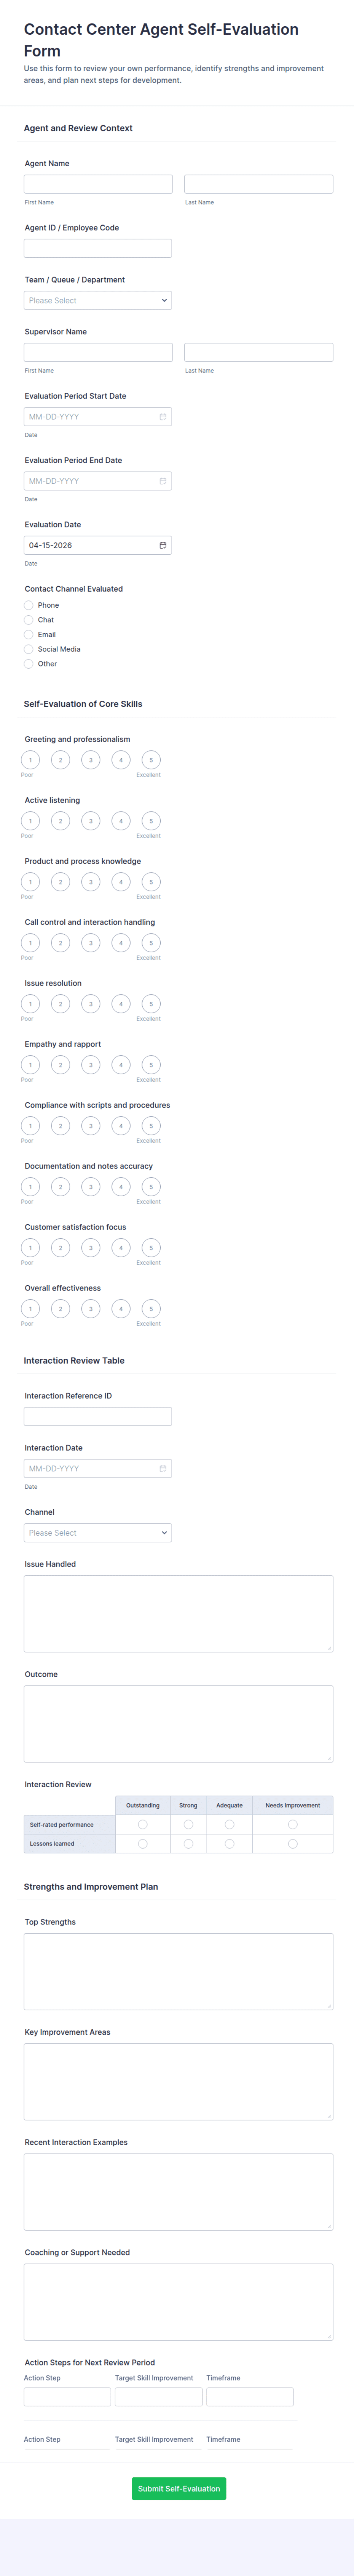
Task: Mark Self-rated performance as Outstanding
Action: pyautogui.click(x=143, y=1824)
